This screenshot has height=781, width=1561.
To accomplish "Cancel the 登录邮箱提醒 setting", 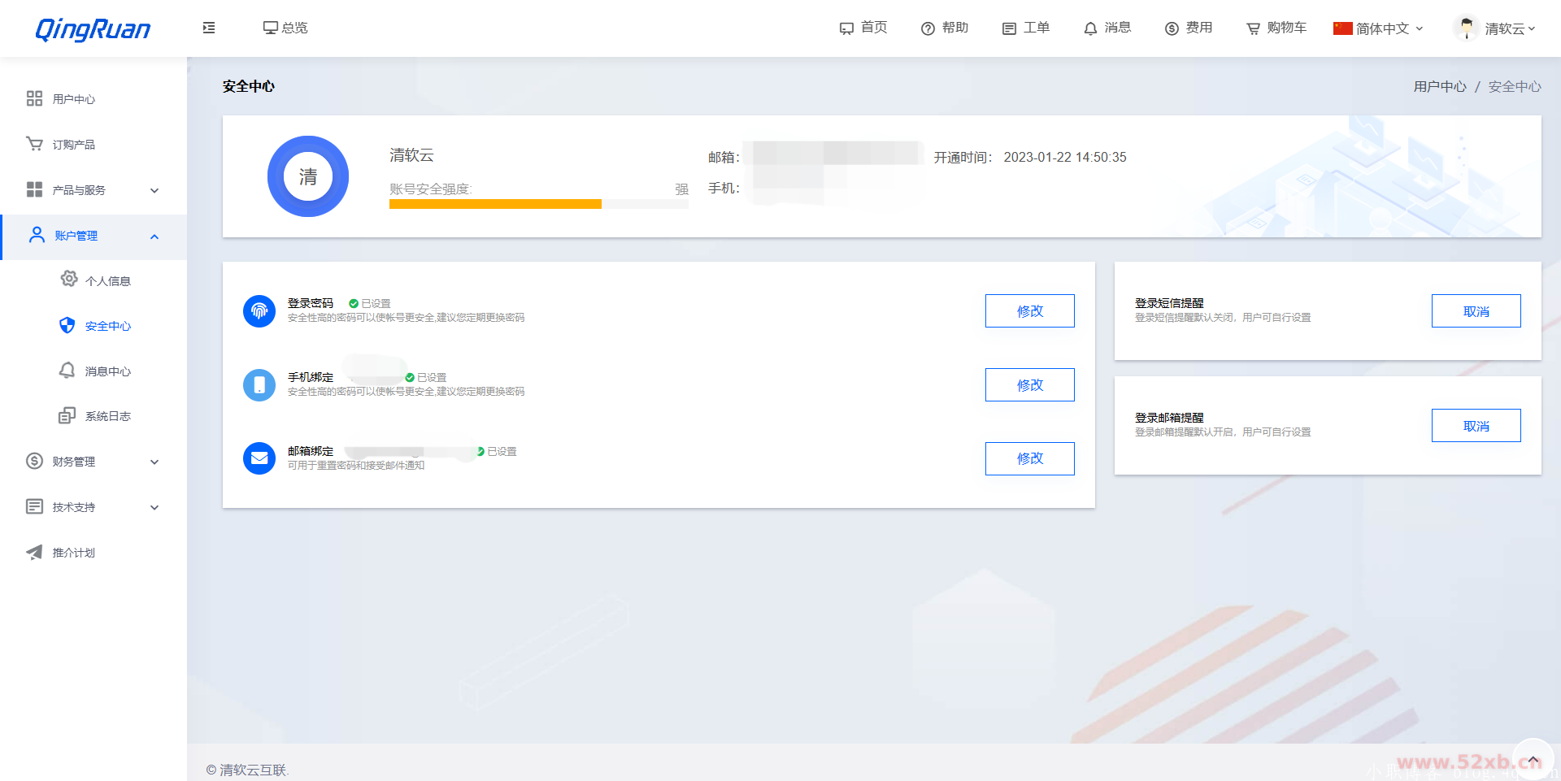I will point(1476,425).
